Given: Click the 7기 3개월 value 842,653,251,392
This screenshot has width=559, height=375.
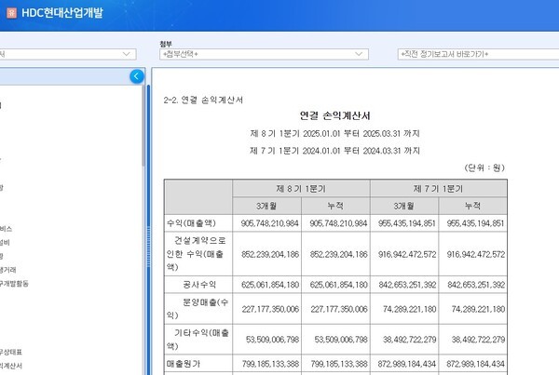Looking at the screenshot, I should (407, 285).
